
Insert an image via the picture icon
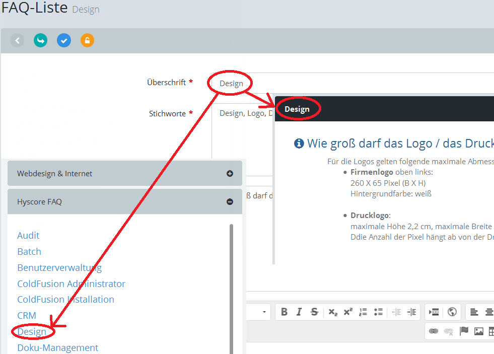[x=479, y=331]
